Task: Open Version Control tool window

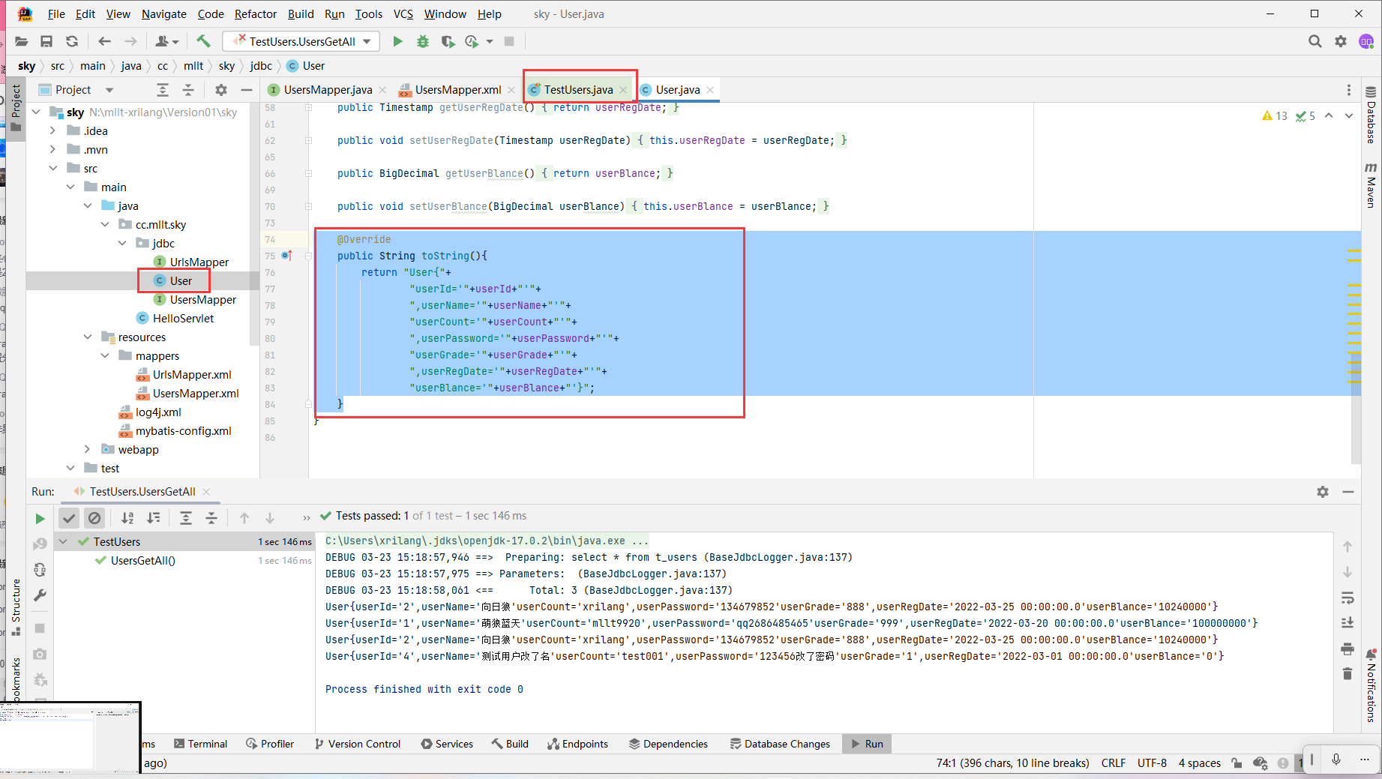Action: coord(357,744)
